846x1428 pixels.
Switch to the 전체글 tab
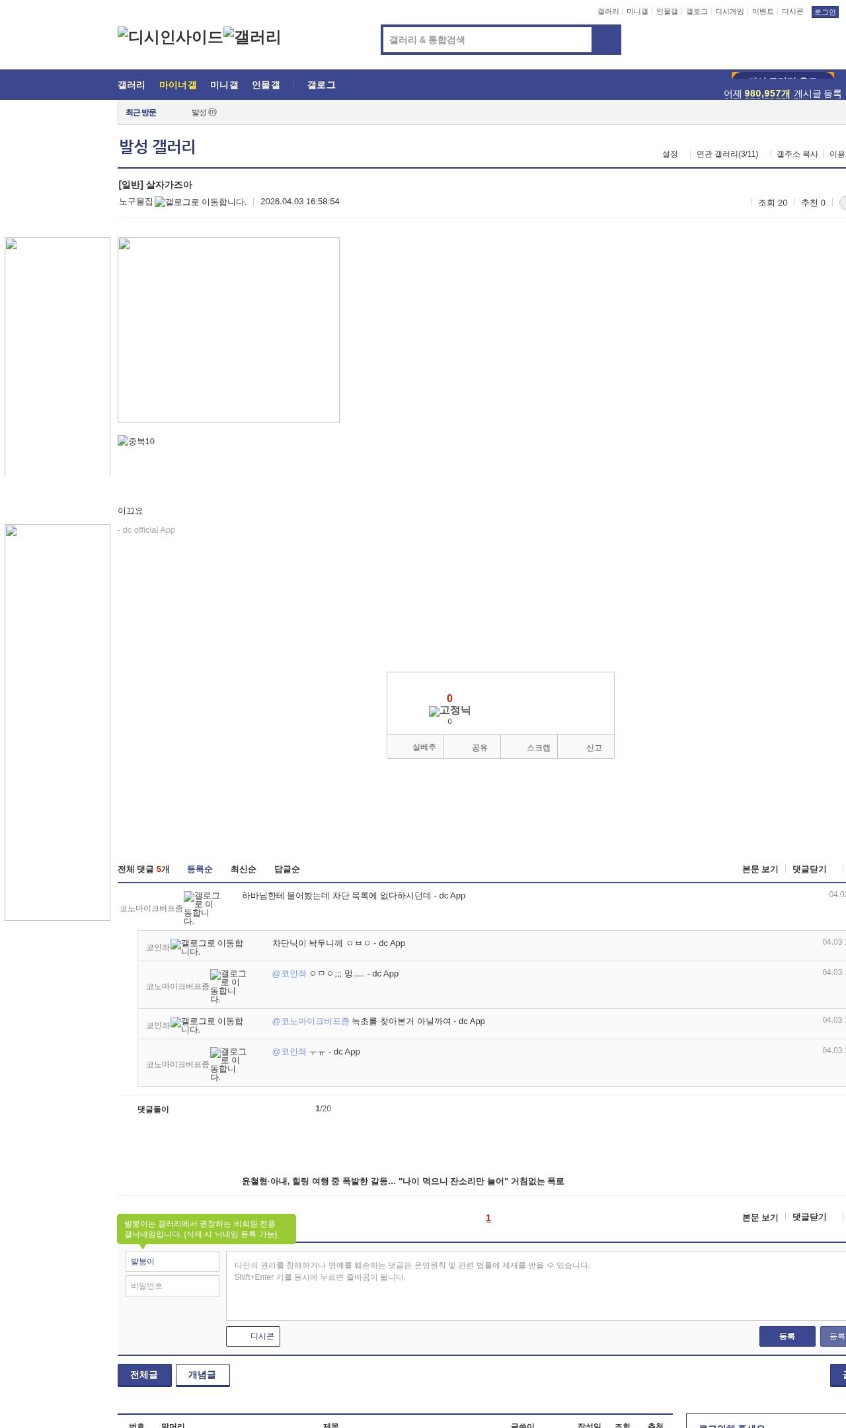coord(145,1375)
